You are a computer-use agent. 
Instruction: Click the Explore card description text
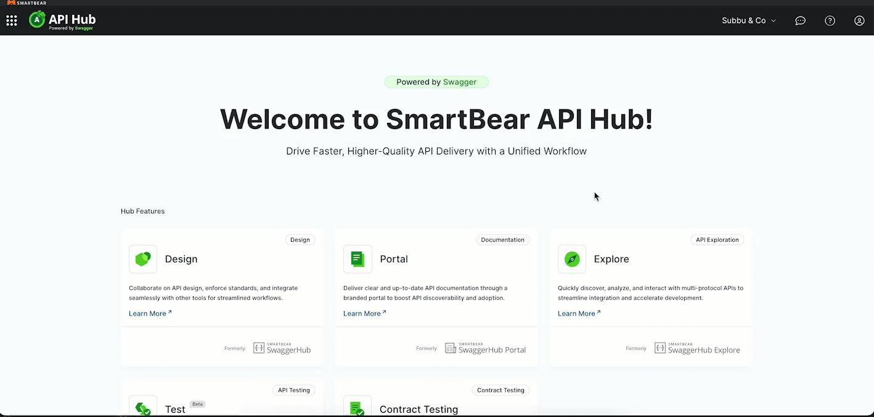650,293
